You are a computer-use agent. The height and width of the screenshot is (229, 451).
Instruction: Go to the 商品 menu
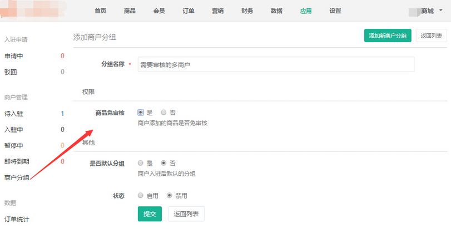[x=129, y=11]
